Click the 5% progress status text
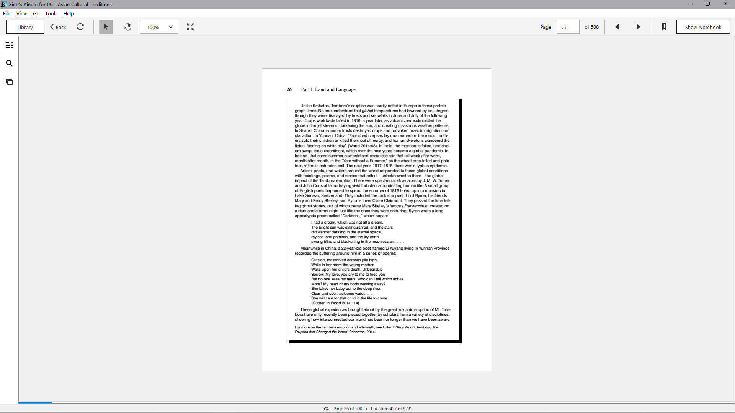Viewport: 735px width, 413px height. pos(325,408)
